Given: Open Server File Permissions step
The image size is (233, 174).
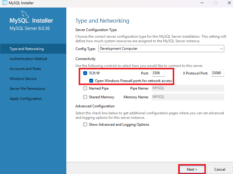Looking at the screenshot, I should pyautogui.click(x=27, y=89).
